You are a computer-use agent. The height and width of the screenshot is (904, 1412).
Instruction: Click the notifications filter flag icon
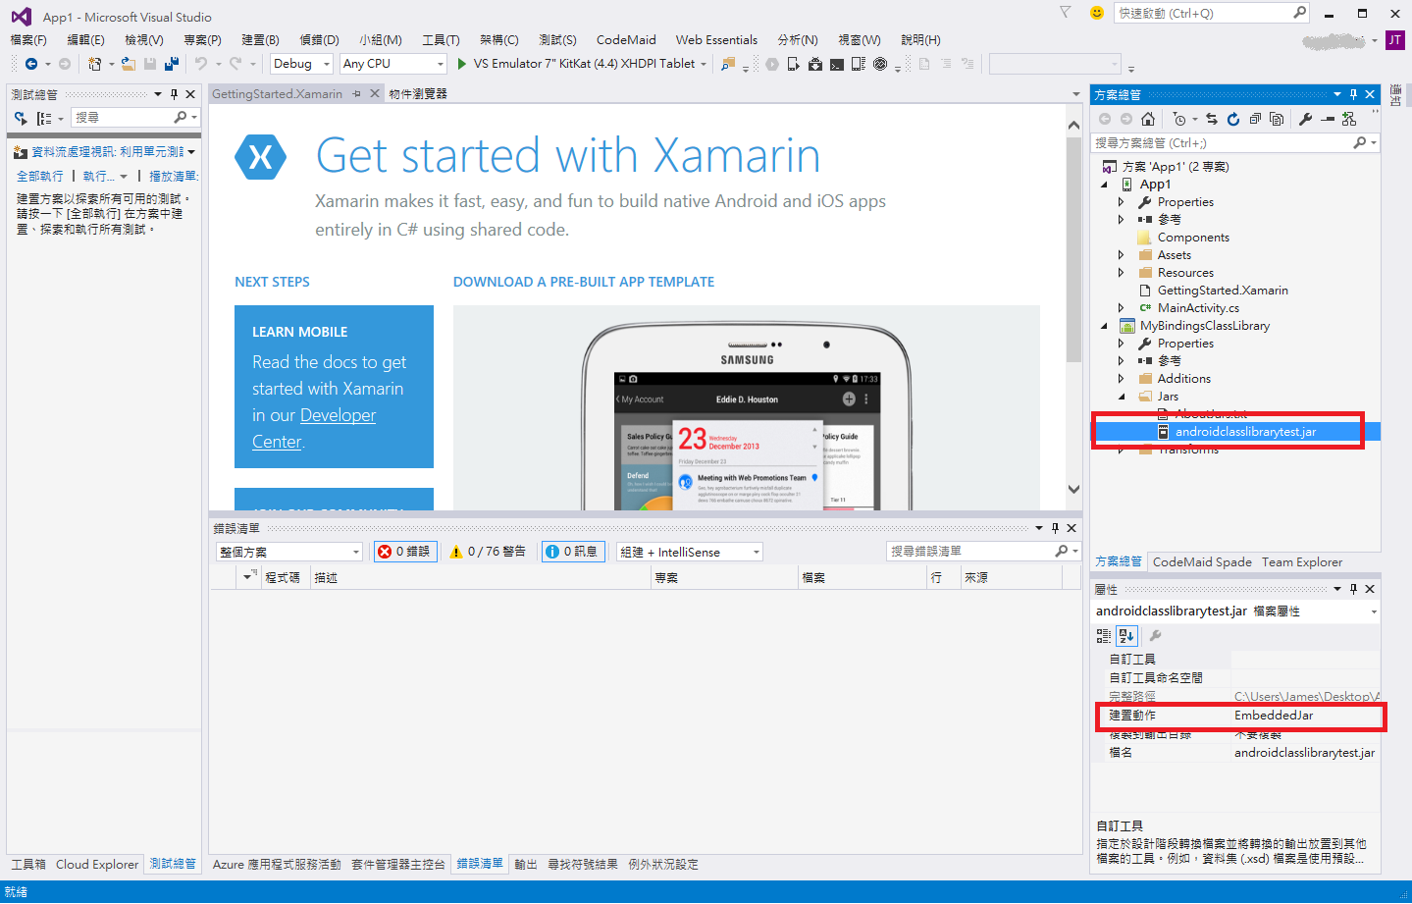(1066, 13)
